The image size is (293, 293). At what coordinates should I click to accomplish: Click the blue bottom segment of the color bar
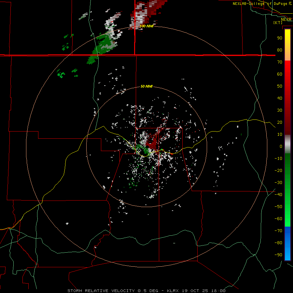click(x=287, y=244)
